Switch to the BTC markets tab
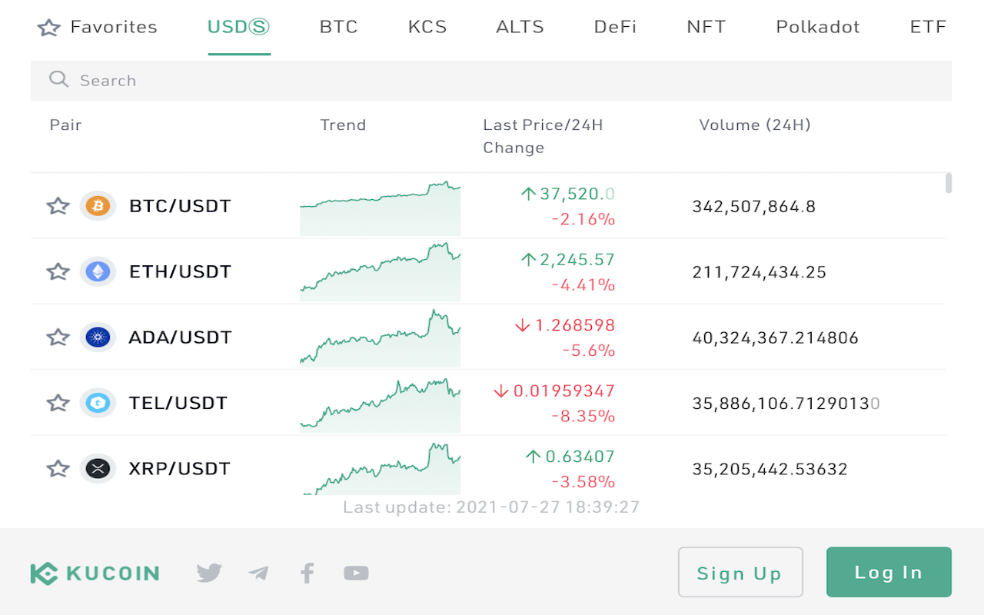 (338, 26)
